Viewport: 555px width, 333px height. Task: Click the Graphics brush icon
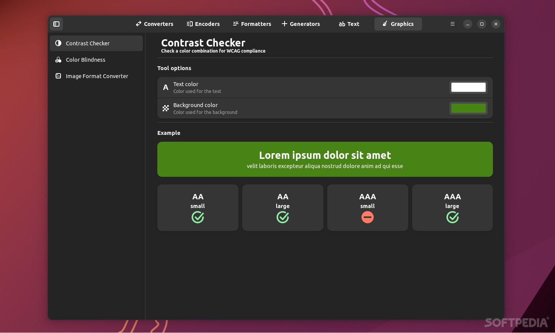click(385, 24)
